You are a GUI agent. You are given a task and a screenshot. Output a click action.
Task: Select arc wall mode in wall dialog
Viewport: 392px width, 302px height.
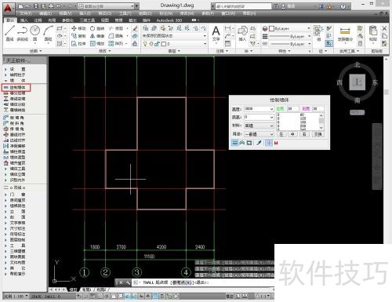tap(242, 143)
